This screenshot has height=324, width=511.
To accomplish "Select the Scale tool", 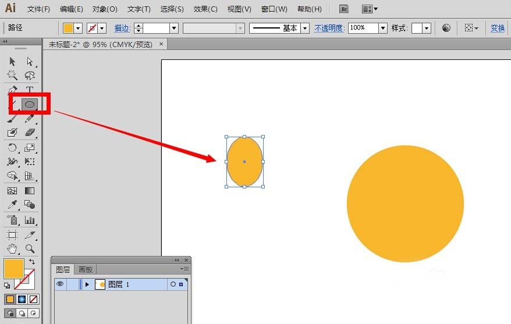I will pos(30,148).
